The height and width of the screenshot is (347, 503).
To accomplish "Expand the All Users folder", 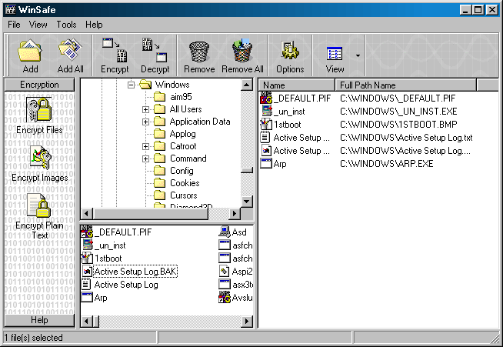I will pos(145,109).
